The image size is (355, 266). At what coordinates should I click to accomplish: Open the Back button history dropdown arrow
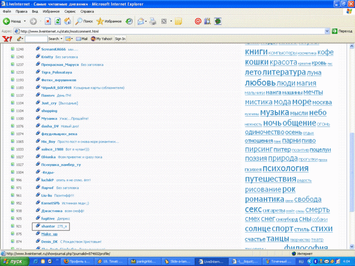point(25,21)
